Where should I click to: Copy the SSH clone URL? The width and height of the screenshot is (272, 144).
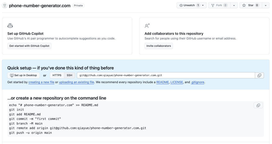tap(259, 75)
